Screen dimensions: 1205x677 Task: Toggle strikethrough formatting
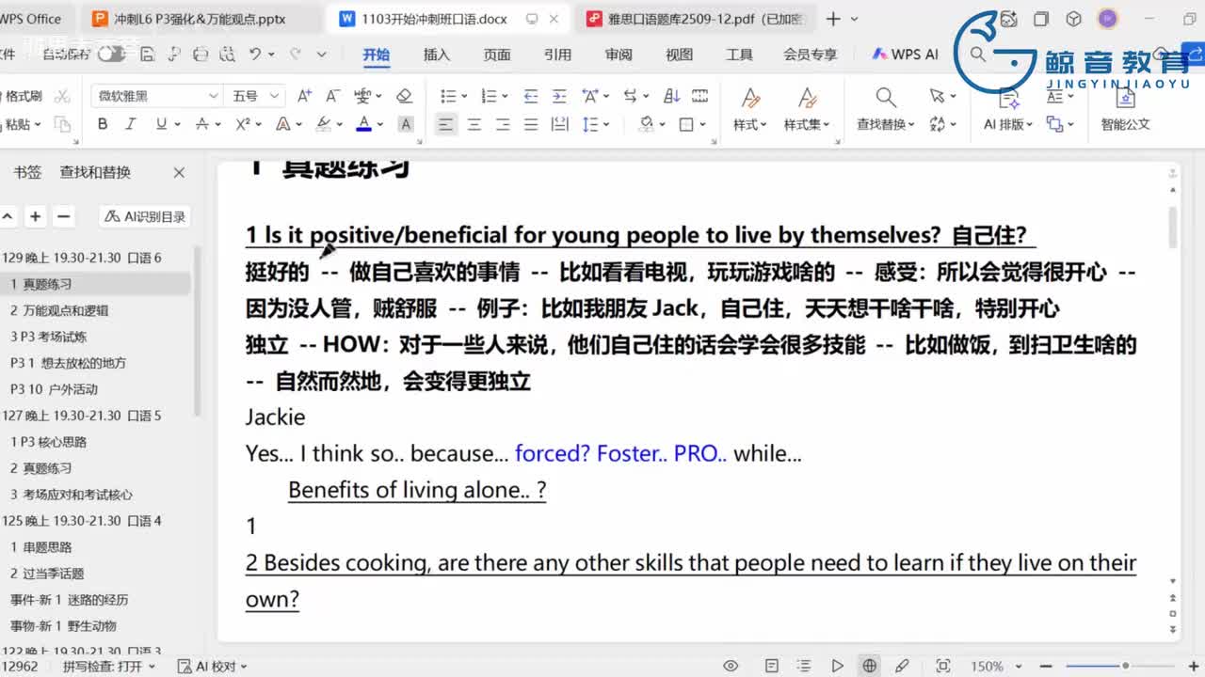coord(201,124)
